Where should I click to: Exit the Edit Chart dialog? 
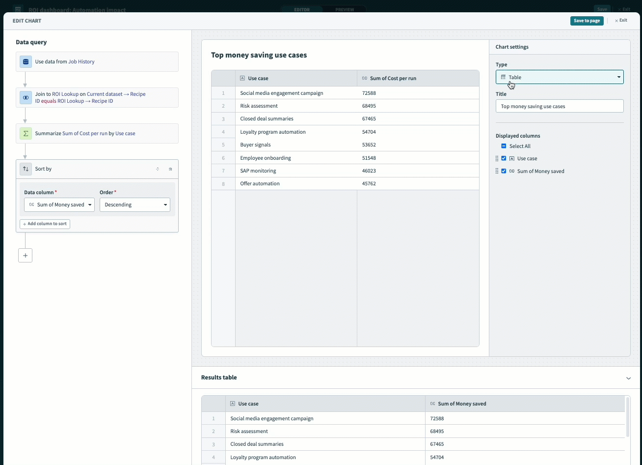[x=621, y=21]
